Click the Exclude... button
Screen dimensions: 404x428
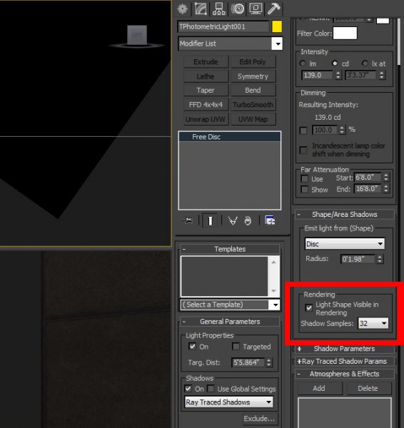click(x=259, y=419)
